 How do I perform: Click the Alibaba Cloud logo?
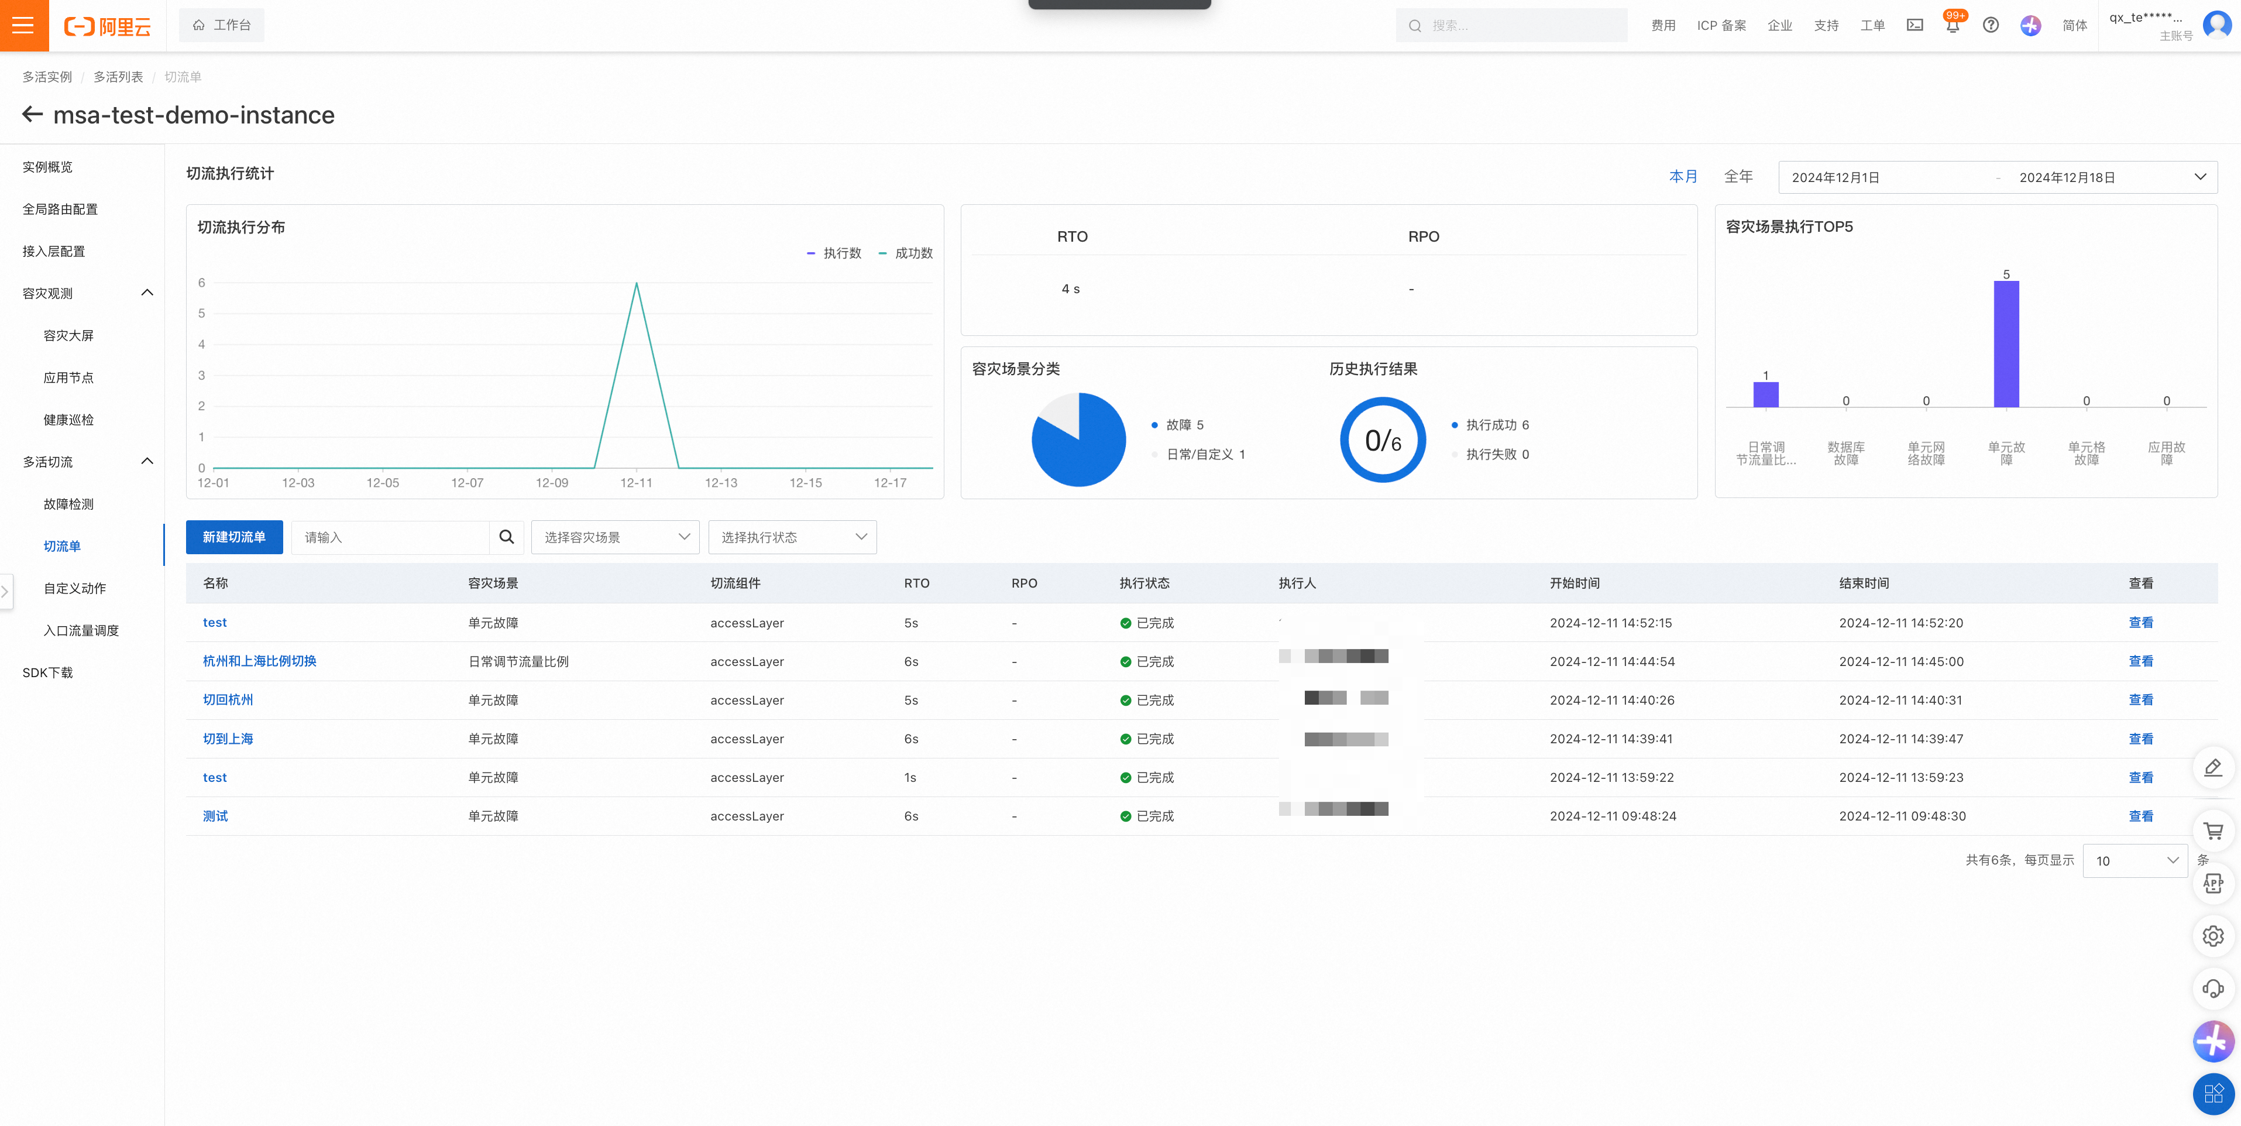(107, 26)
